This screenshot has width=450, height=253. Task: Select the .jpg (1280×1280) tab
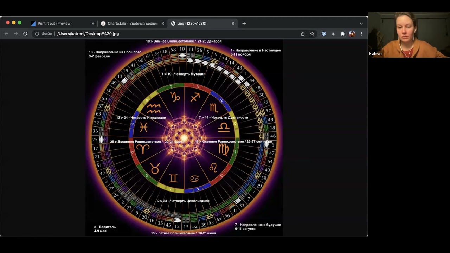tap(202, 24)
